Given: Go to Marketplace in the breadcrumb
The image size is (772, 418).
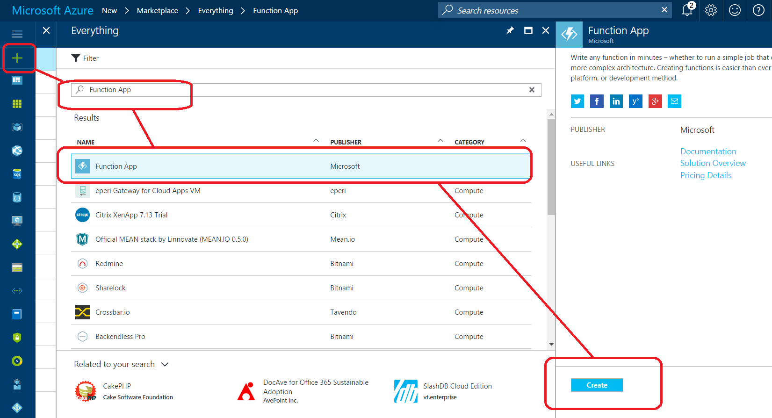Looking at the screenshot, I should coord(158,10).
